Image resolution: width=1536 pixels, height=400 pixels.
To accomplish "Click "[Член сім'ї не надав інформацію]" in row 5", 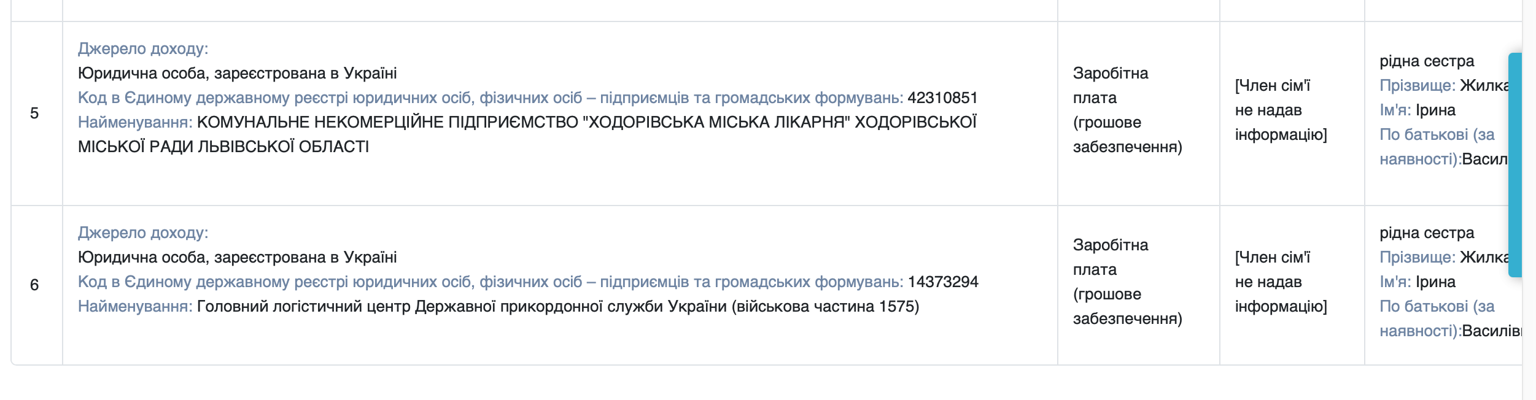I will (1281, 110).
